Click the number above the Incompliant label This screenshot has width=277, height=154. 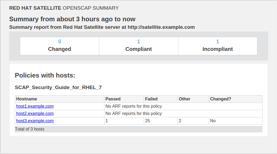(218, 41)
